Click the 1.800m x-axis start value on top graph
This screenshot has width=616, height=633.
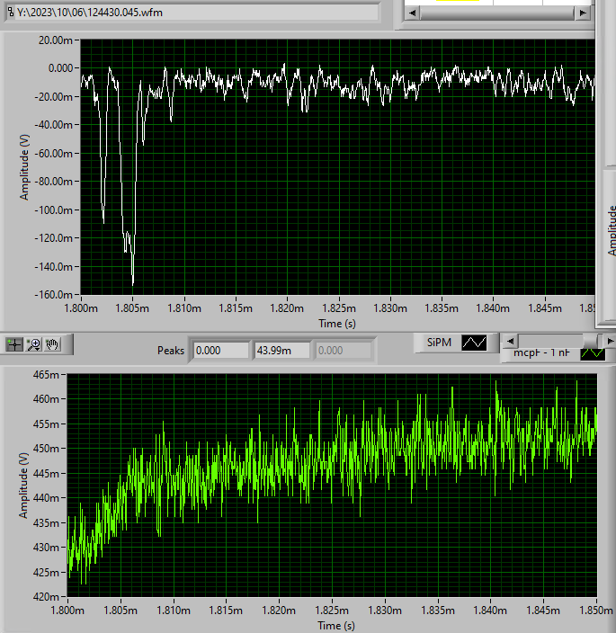point(81,308)
